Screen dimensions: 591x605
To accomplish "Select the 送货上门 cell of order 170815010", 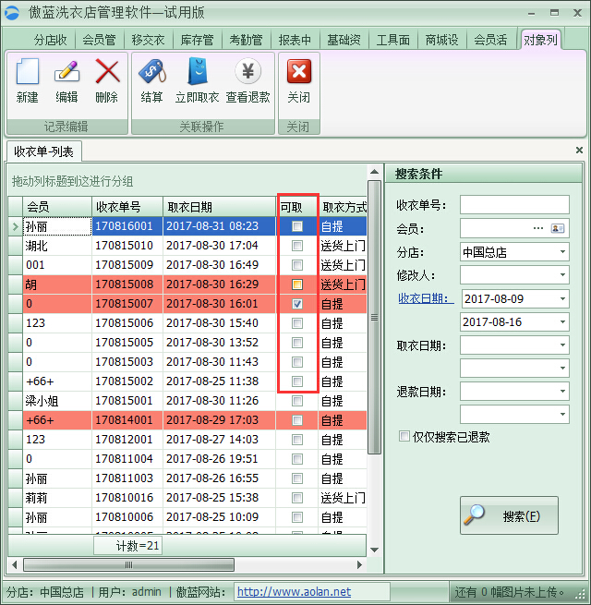I will pyautogui.click(x=343, y=246).
